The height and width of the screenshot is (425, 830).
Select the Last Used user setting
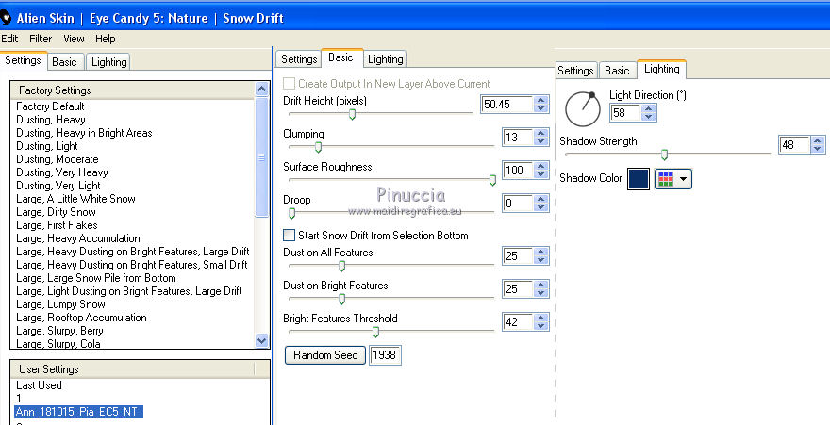39,385
